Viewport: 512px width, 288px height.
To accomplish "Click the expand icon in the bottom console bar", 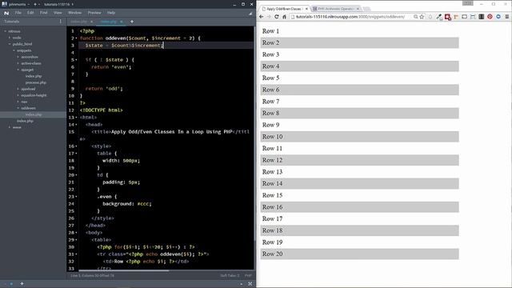I will (x=250, y=284).
